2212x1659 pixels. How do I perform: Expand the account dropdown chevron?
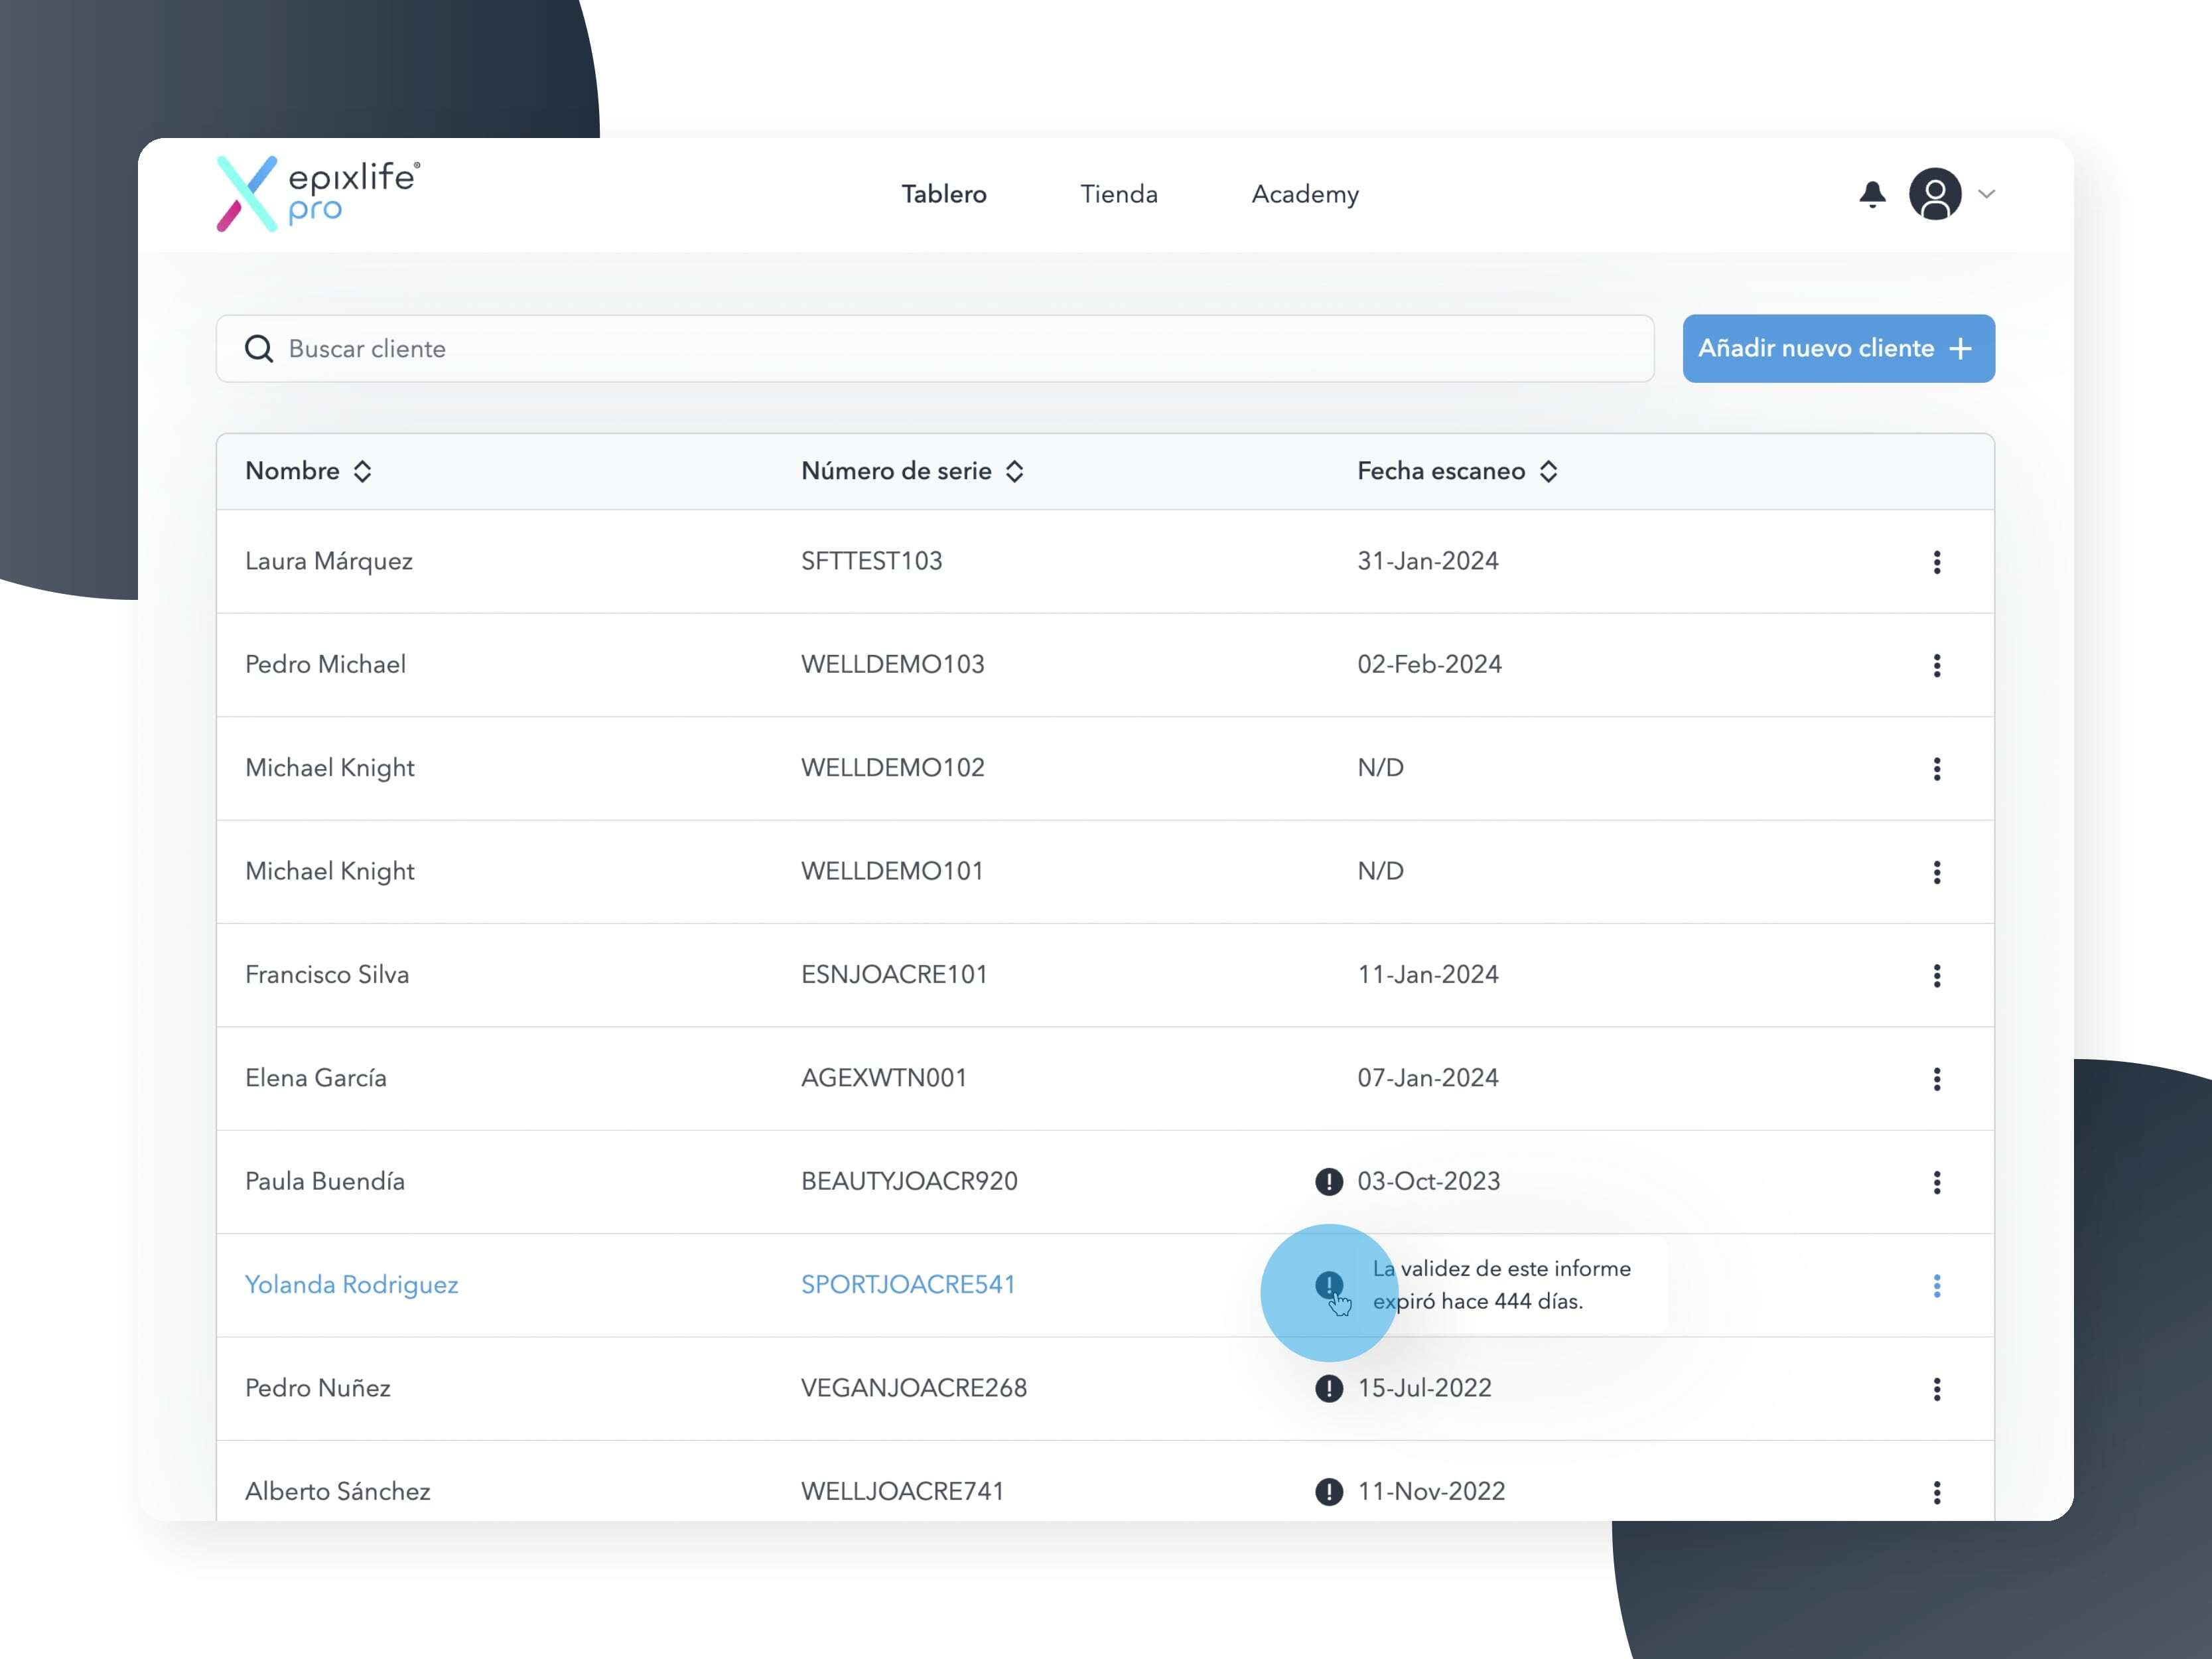1987,194
